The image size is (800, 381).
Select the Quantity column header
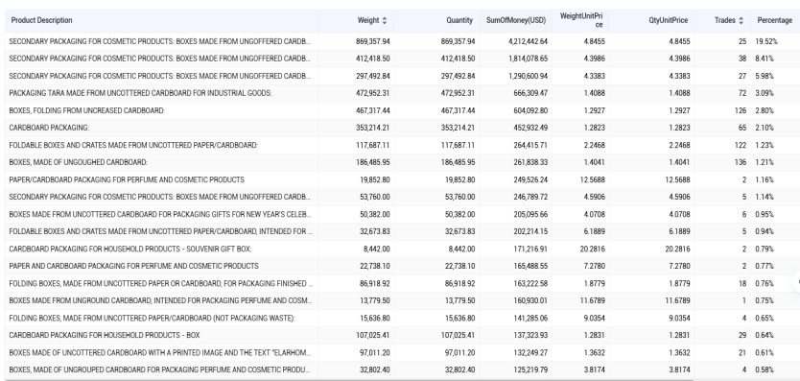[459, 20]
